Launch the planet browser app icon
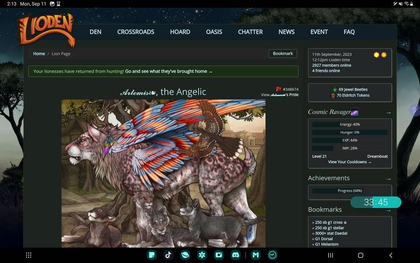The width and height of the screenshot is (420, 263). coord(185,255)
